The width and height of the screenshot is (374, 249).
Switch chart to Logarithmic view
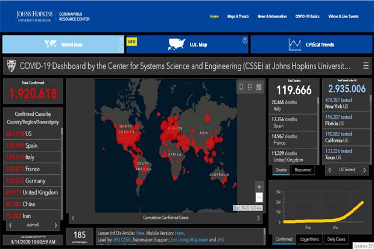point(309,239)
